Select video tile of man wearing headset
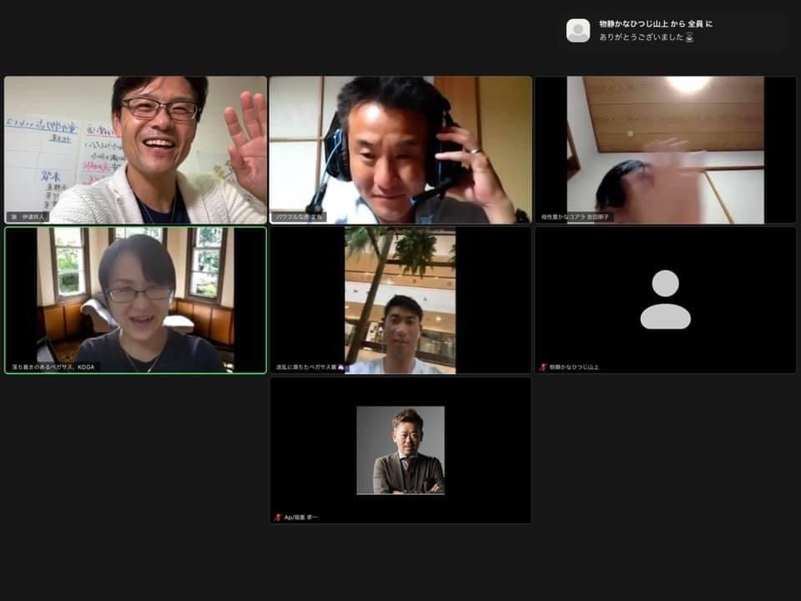The height and width of the screenshot is (601, 801). (x=400, y=150)
